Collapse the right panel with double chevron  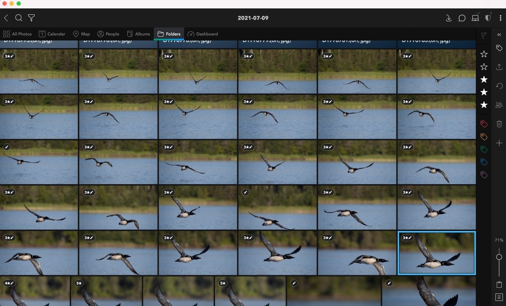tap(499, 35)
